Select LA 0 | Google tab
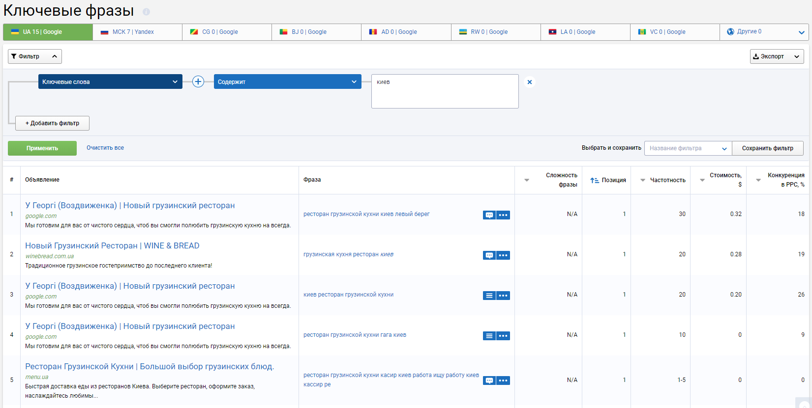The height and width of the screenshot is (408, 812). [585, 32]
